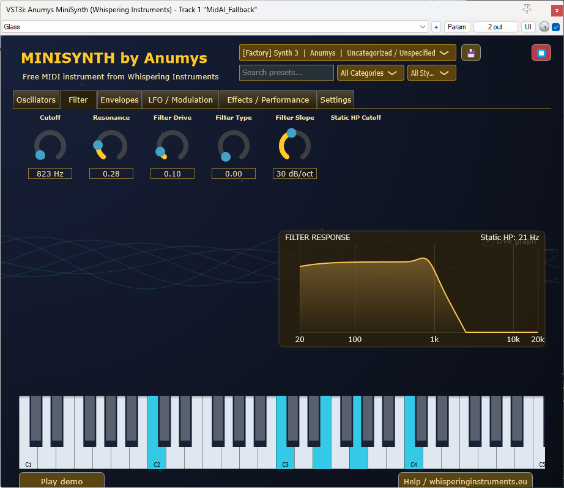Go to the LFO / Modulation tab

click(180, 100)
